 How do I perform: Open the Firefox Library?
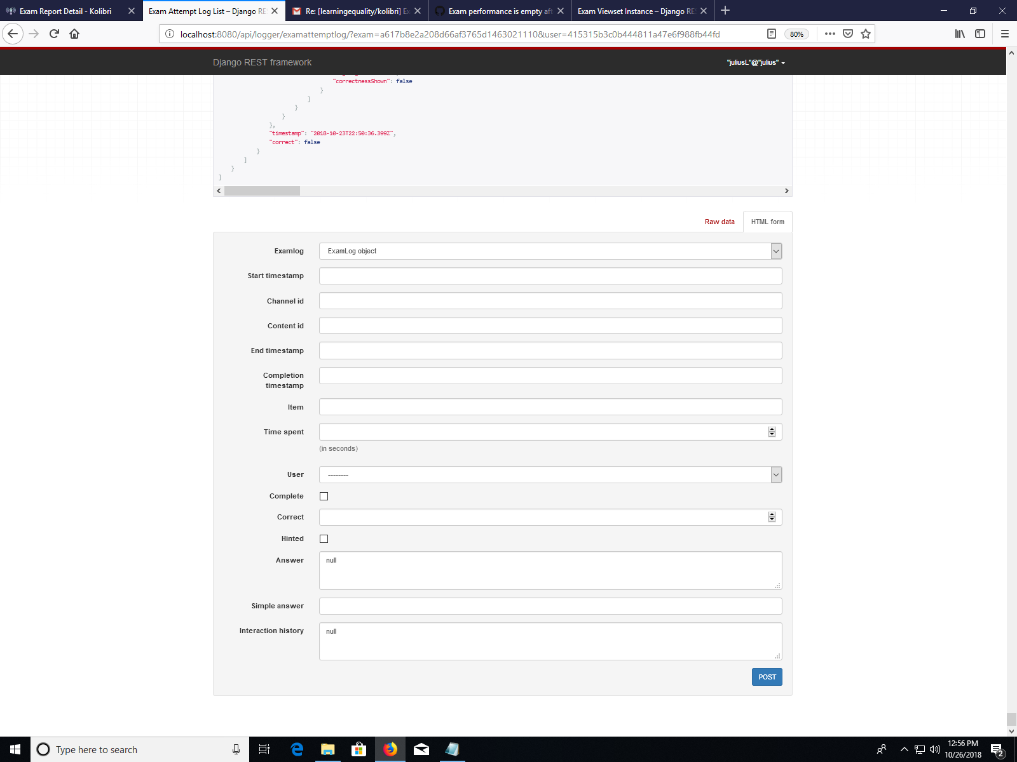tap(960, 34)
